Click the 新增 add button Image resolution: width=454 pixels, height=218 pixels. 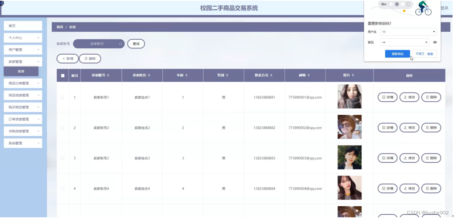point(68,59)
